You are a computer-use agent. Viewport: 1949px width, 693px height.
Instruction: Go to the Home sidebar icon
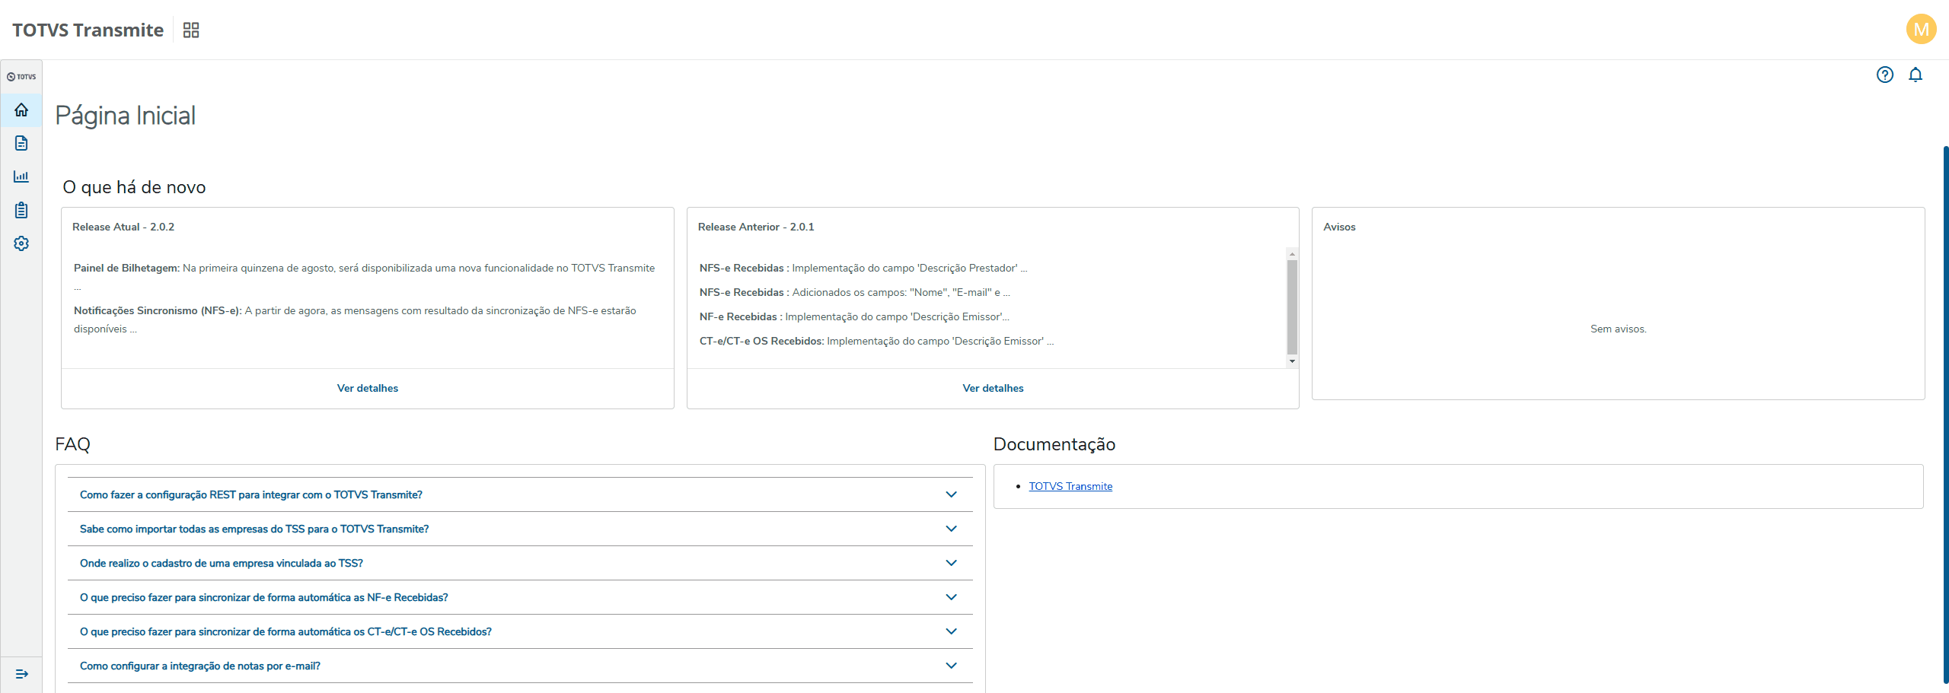tap(21, 110)
